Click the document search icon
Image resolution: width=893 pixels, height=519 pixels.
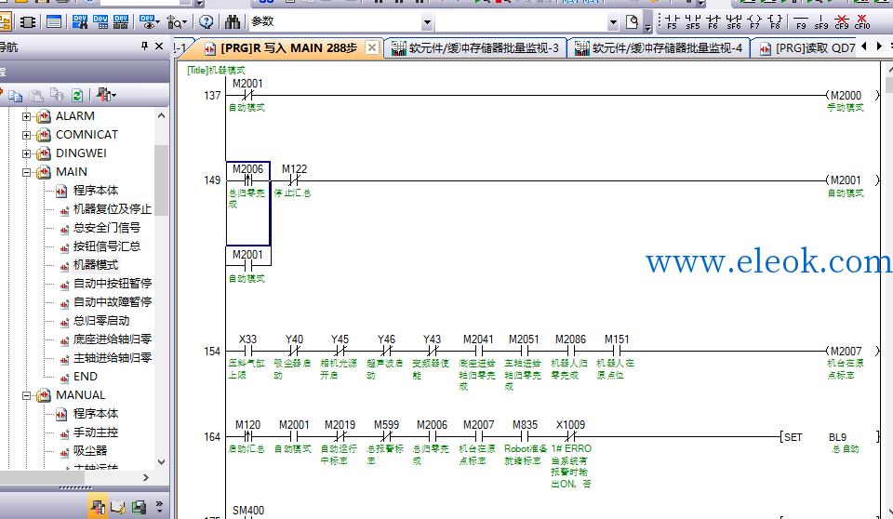point(633,22)
